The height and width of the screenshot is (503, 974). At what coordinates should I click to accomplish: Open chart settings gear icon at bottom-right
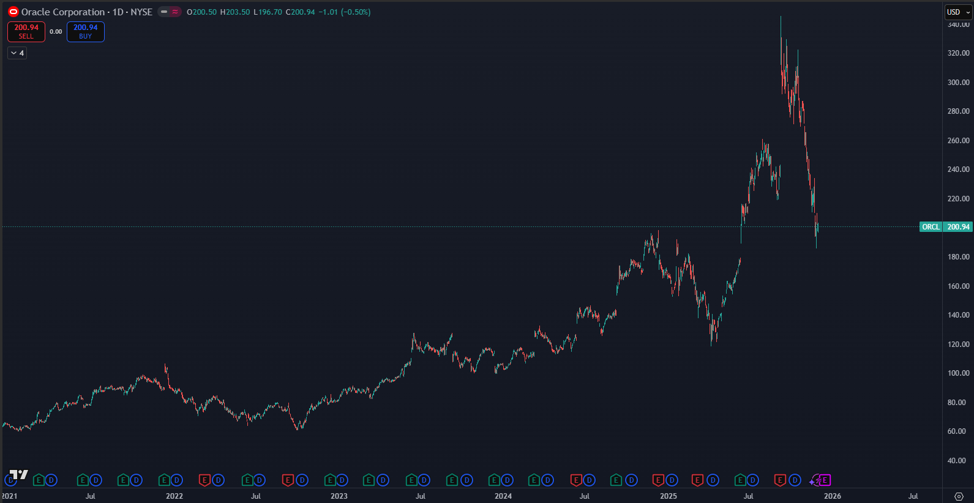[959, 496]
